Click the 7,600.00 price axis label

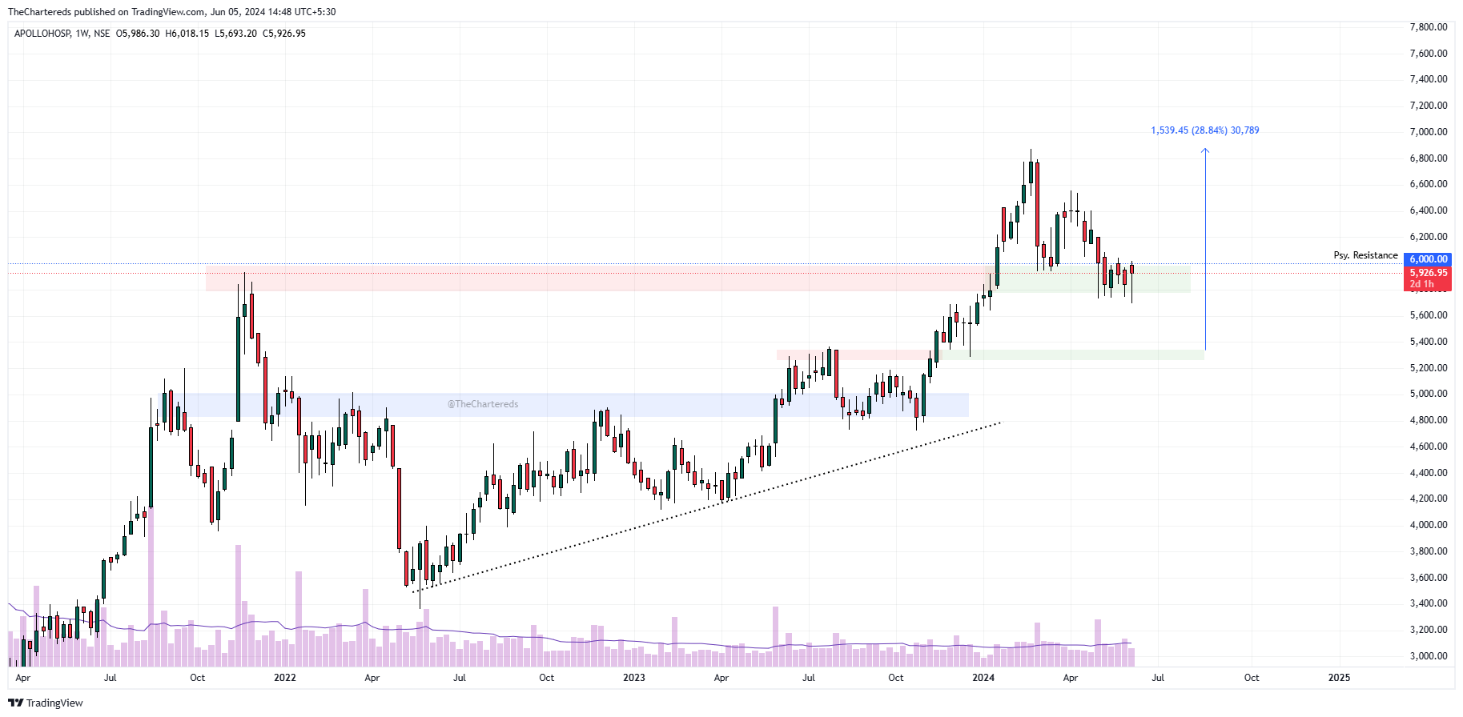(1429, 54)
